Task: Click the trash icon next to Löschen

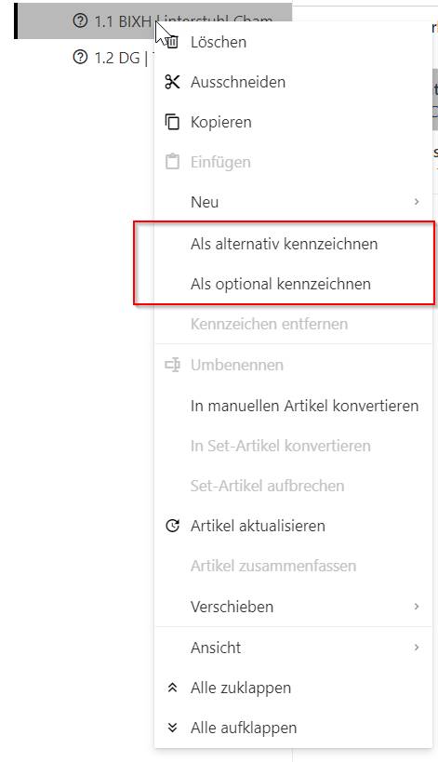Action: click(172, 42)
